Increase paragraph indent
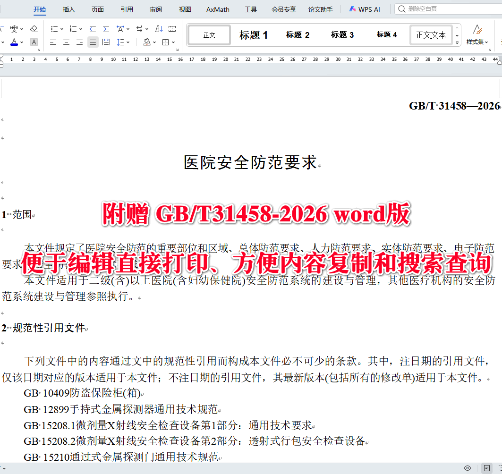This screenshot has width=502, height=474. coord(105,29)
